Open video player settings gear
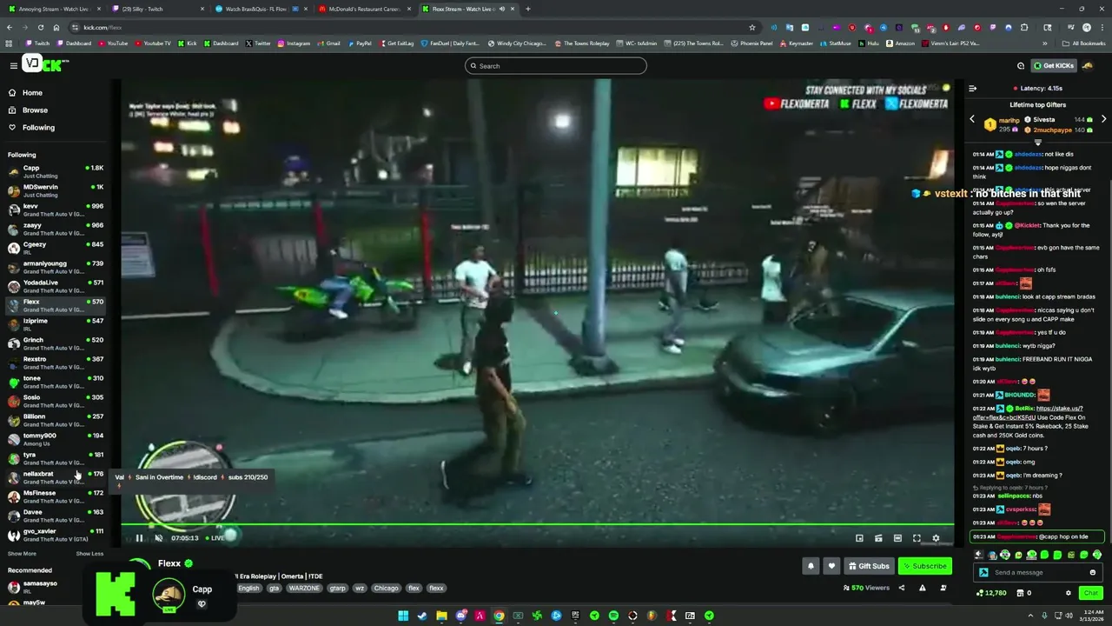 coord(936,538)
